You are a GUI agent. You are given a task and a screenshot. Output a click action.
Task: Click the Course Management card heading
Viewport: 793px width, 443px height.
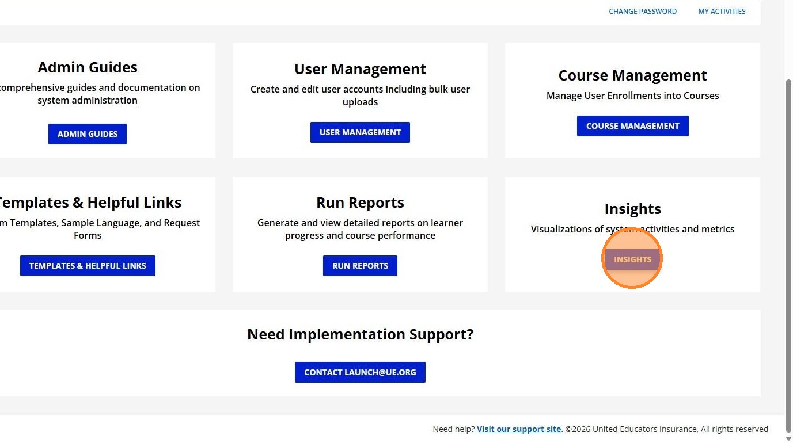click(632, 75)
